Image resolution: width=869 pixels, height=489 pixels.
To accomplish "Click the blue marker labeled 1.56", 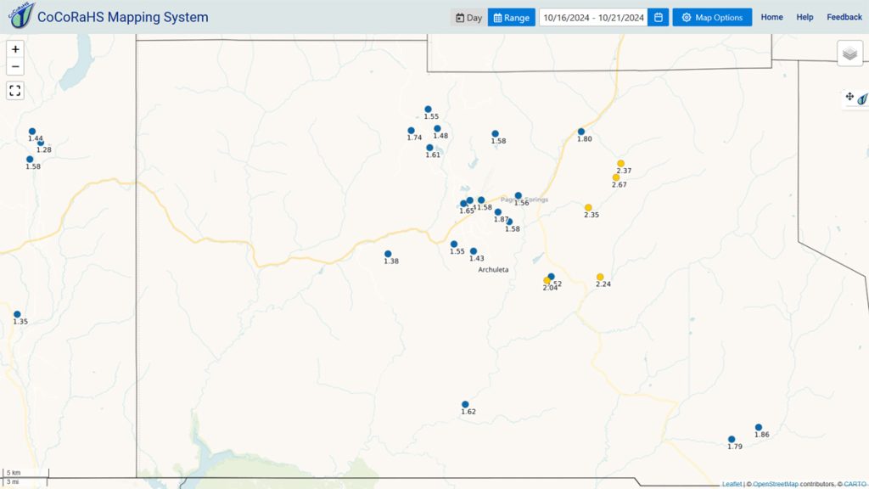I will [519, 196].
